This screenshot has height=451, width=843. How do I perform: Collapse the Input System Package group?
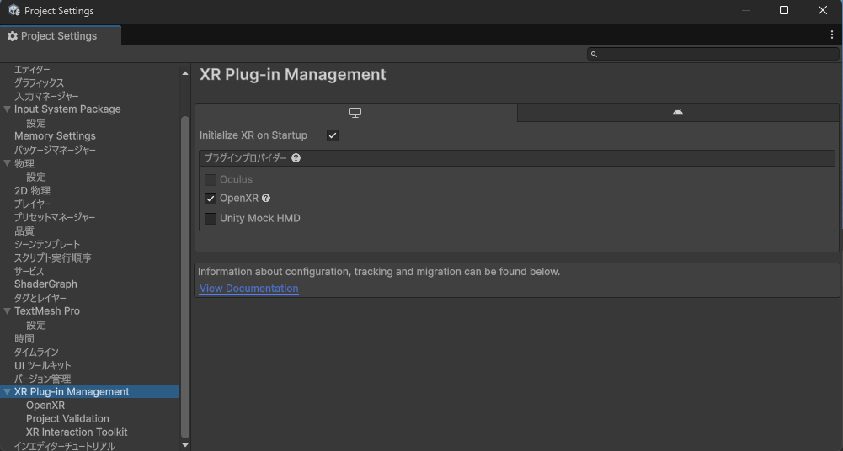[7, 109]
